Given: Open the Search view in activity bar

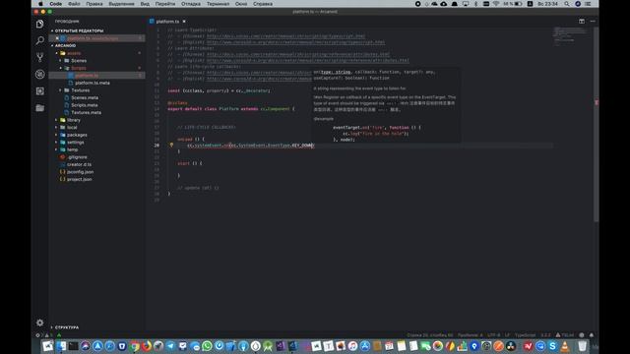Looking at the screenshot, I should [39, 40].
